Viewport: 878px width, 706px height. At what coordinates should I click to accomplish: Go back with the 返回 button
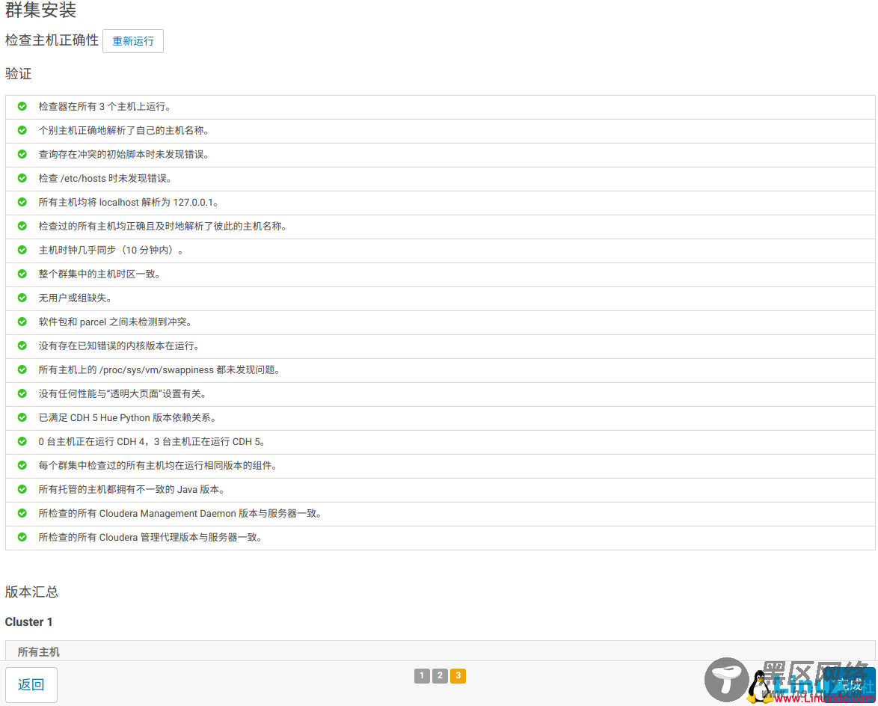(x=31, y=684)
